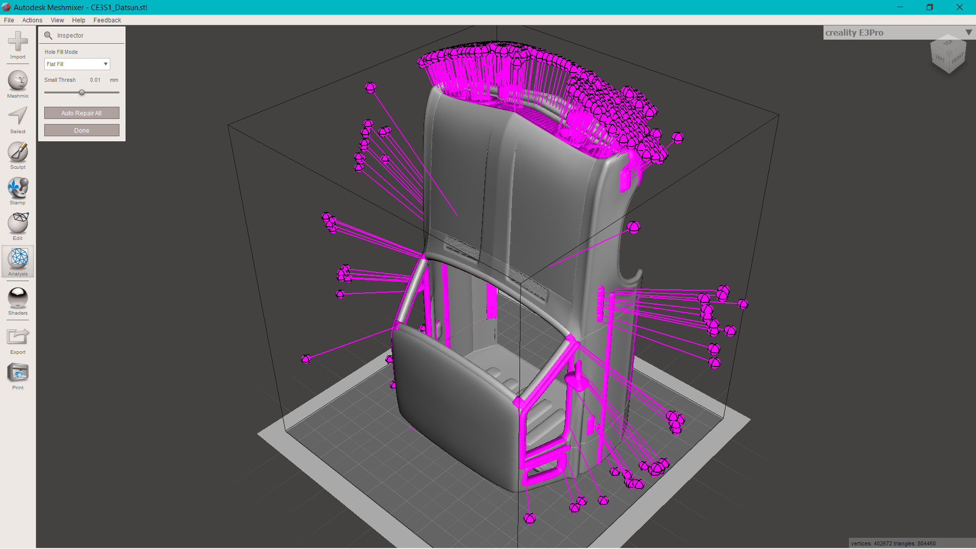Expand the Actions menu

[32, 20]
